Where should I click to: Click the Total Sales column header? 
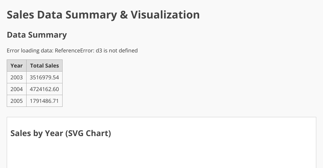44,66
